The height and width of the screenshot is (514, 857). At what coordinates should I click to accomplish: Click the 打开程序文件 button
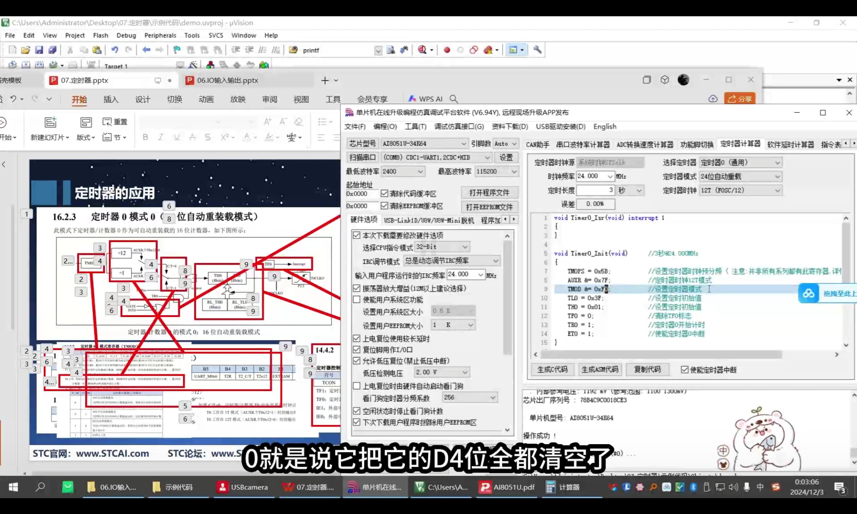point(489,193)
